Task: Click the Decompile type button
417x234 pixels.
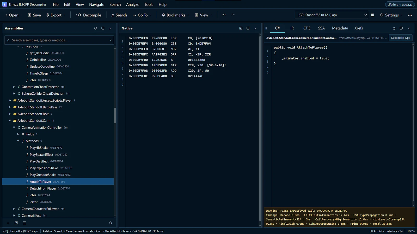Action: coord(401,38)
